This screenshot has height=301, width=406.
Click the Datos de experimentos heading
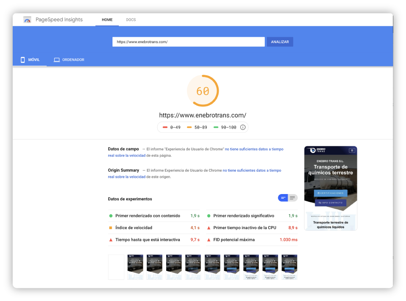click(x=130, y=199)
